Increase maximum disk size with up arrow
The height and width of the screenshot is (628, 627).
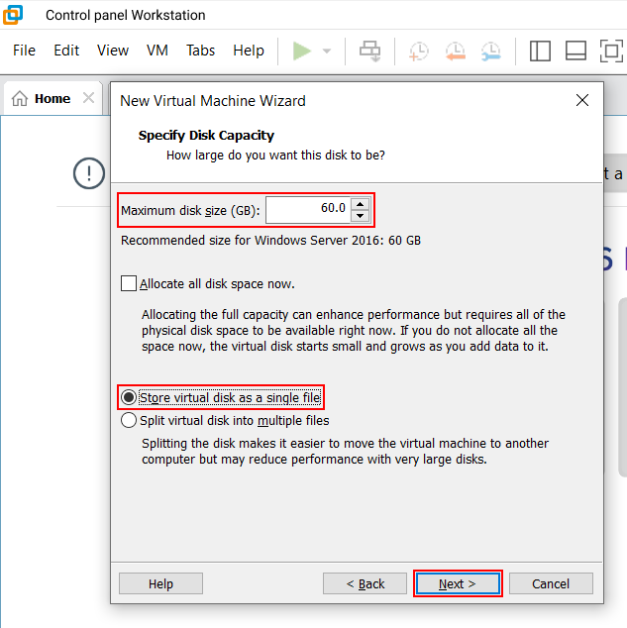[x=361, y=204]
